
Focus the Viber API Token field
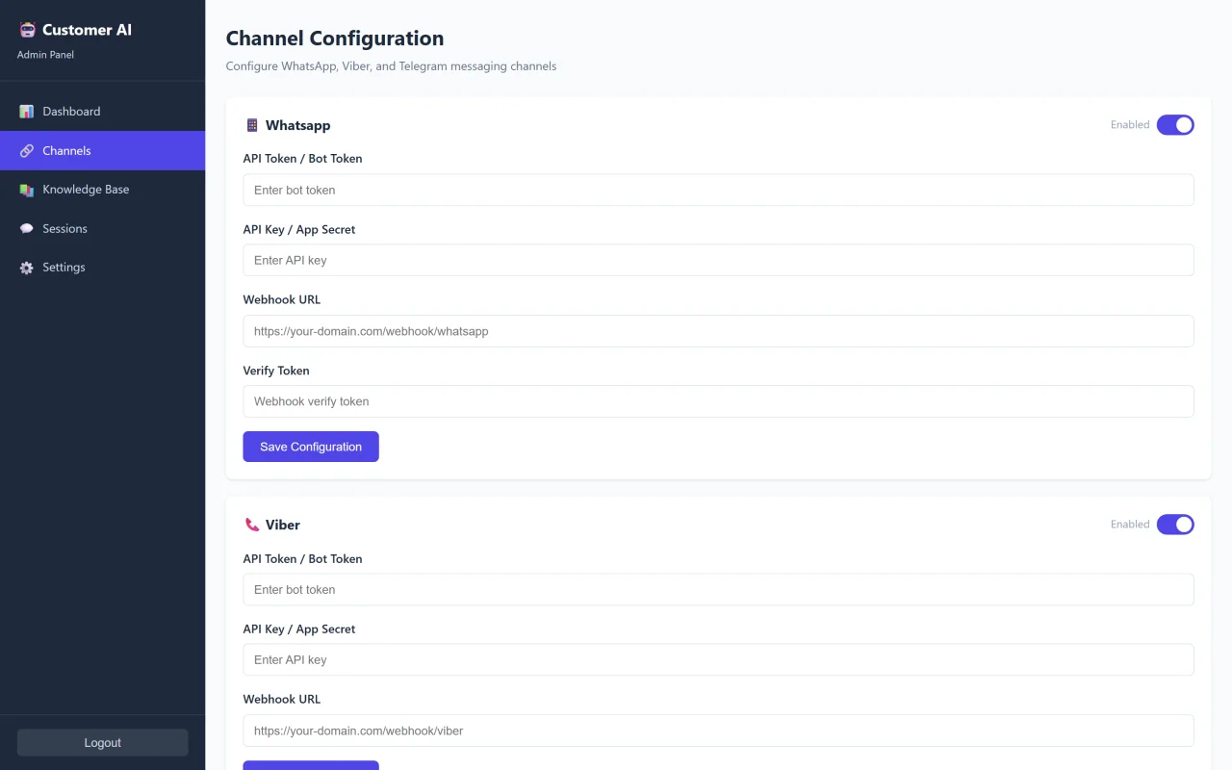pos(718,589)
